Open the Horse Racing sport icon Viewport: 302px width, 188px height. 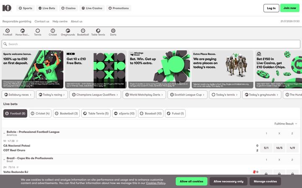coord(22,32)
